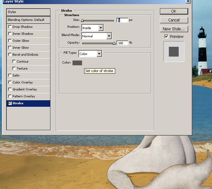The image size is (212, 189).
Task: Select Blending Options: Default entry
Action: [28, 20]
